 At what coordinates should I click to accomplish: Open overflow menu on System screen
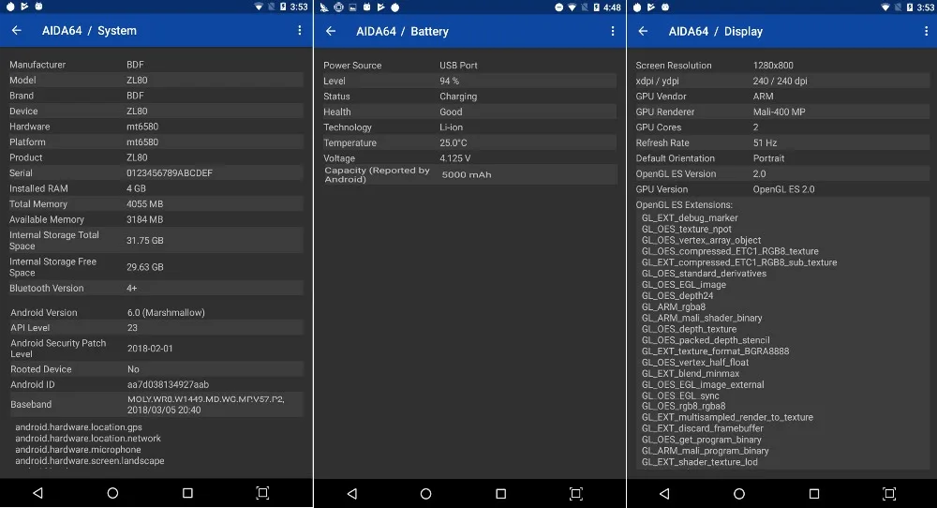click(300, 31)
